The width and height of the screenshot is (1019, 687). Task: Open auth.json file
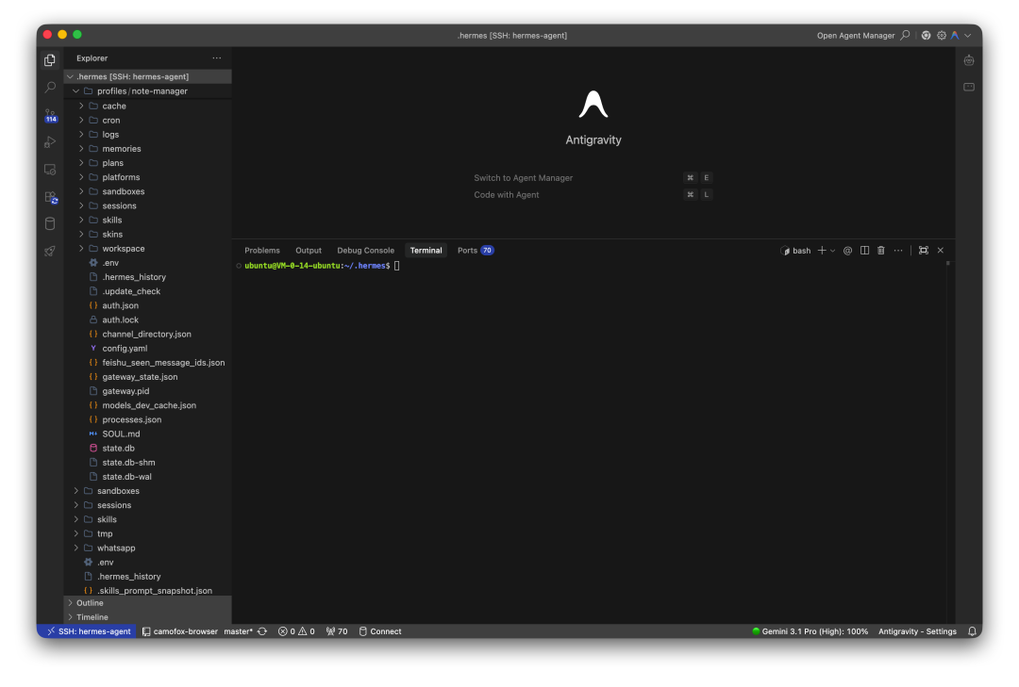point(147,306)
